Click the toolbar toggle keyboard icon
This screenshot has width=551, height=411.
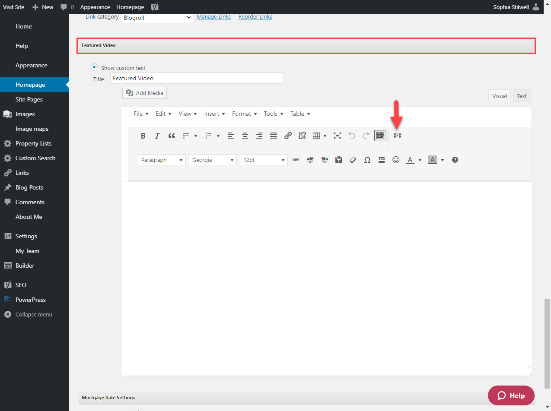click(380, 136)
